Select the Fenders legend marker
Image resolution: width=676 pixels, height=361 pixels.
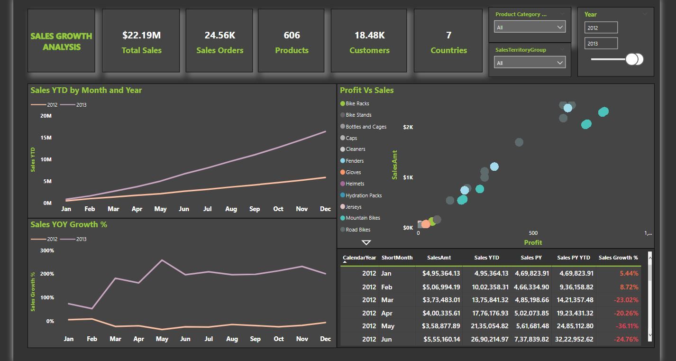tap(343, 161)
